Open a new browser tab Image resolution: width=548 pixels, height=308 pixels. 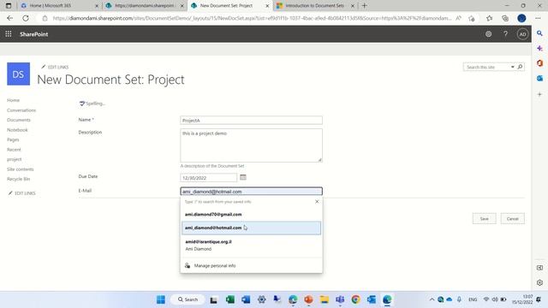[x=365, y=6]
